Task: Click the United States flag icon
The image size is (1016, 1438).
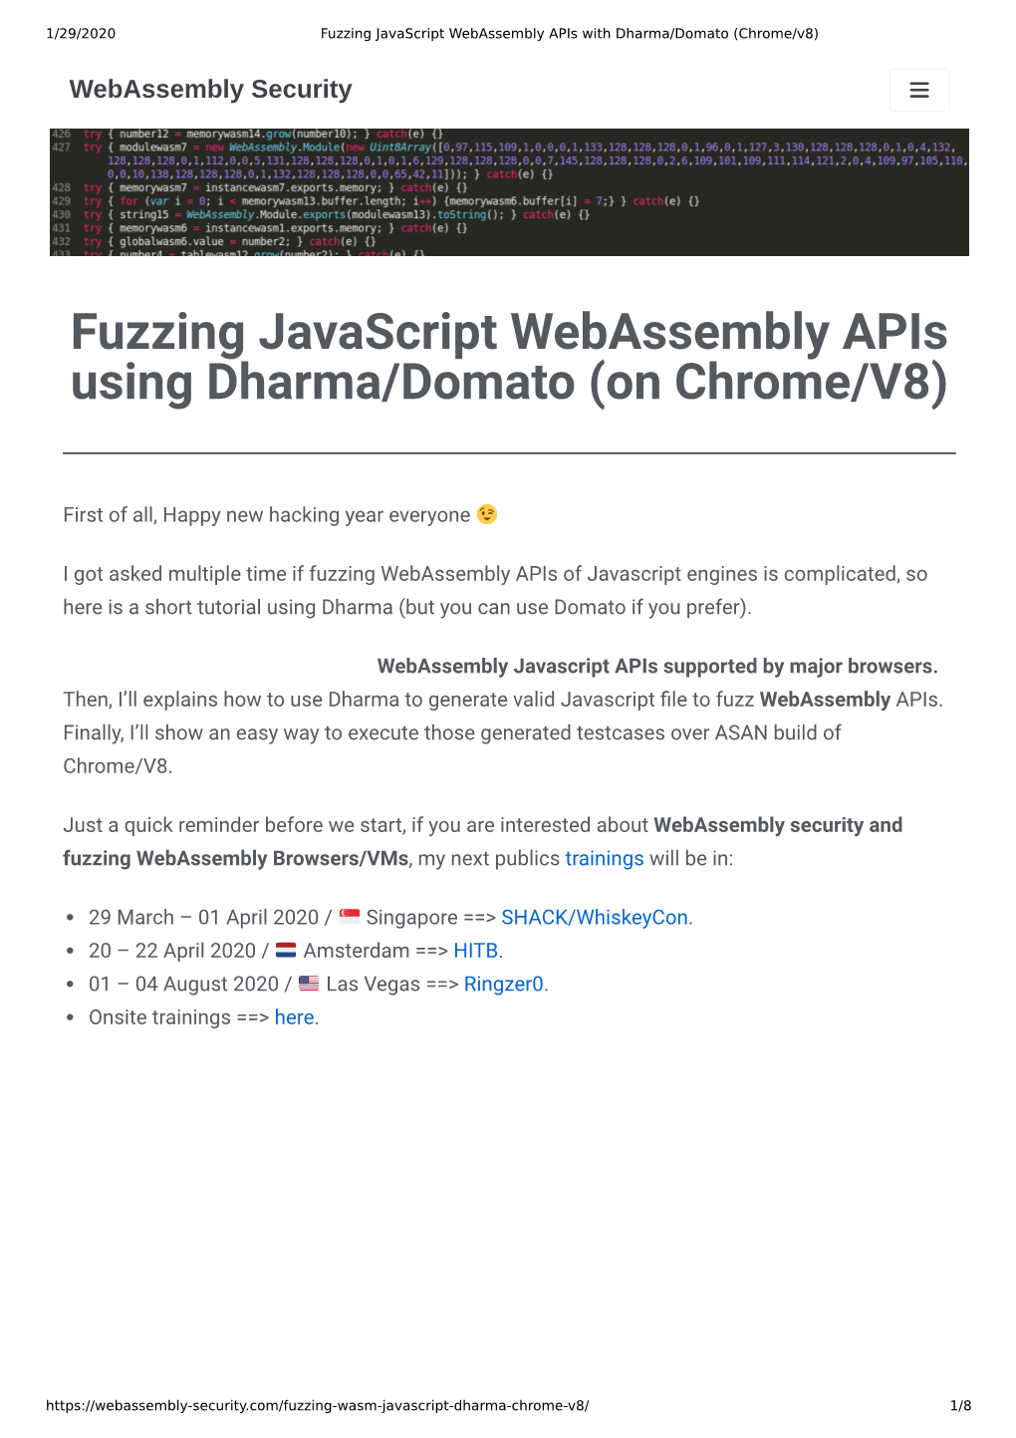Action: click(x=309, y=983)
